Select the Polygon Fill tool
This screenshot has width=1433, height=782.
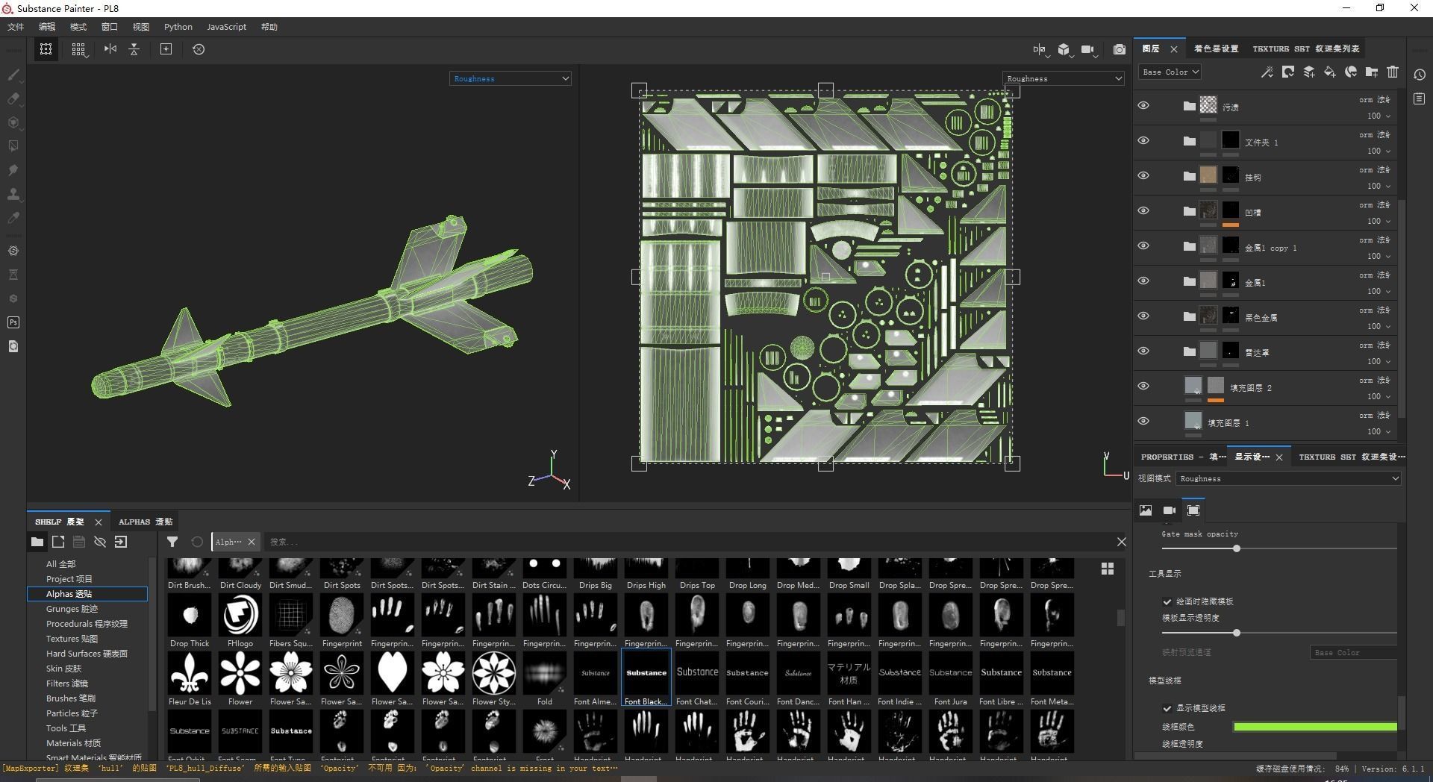[x=13, y=146]
